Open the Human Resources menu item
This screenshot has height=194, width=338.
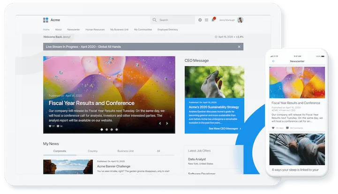click(x=95, y=29)
